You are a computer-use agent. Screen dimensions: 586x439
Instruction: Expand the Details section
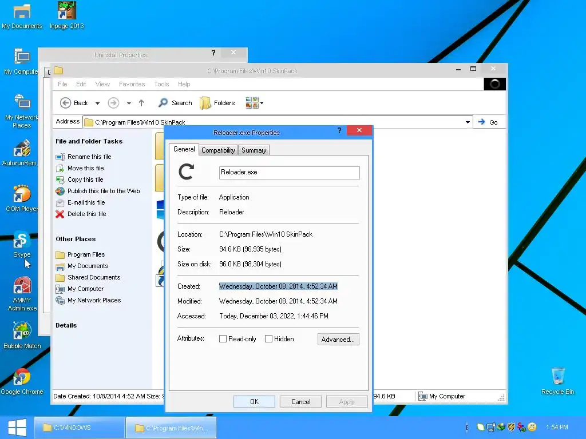click(x=66, y=325)
